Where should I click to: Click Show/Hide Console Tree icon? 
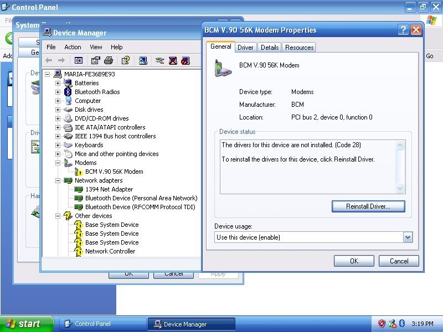pos(79,61)
